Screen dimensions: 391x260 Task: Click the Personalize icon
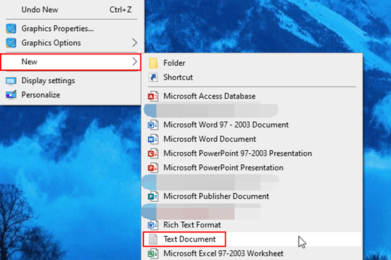click(x=11, y=95)
